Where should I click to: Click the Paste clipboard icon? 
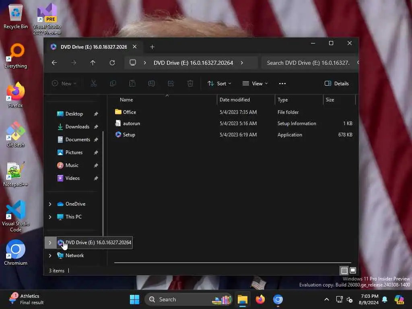pyautogui.click(x=132, y=84)
